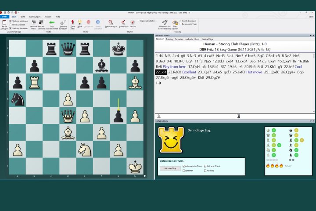Switch to the 'LiveBuch' notation tab
Viewport: 316px width, 211px height.
tap(188, 39)
